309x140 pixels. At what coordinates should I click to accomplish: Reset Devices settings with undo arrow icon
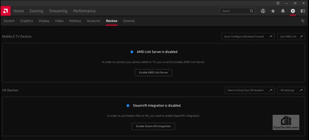pos(303,21)
